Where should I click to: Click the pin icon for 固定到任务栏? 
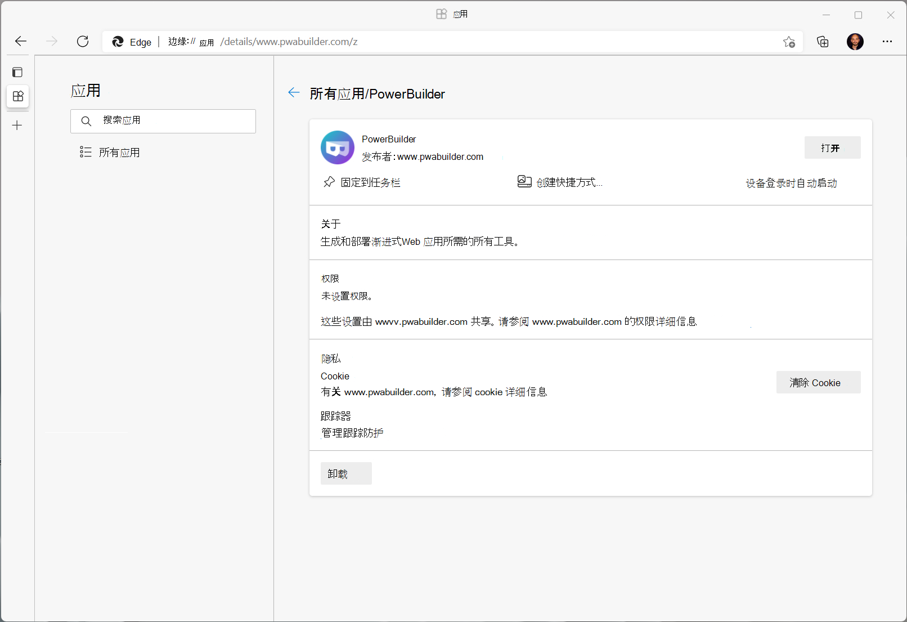pos(329,182)
